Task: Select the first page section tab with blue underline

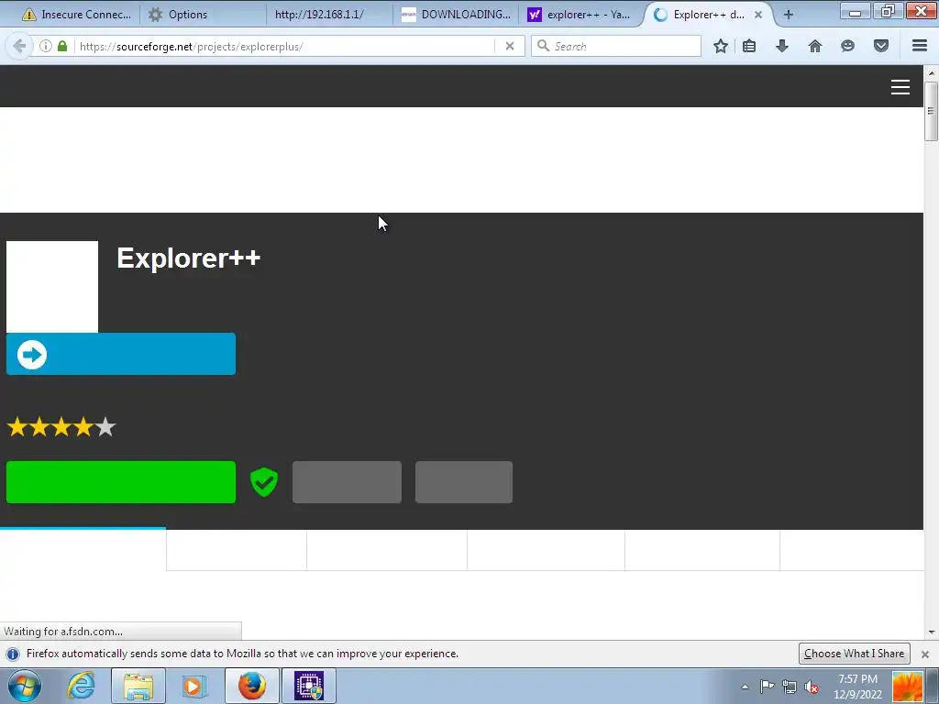Action: [83, 549]
